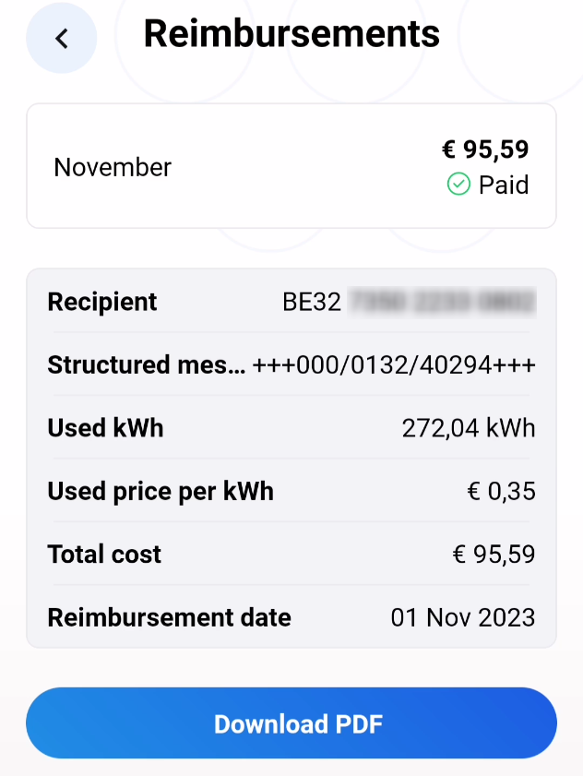Image resolution: width=583 pixels, height=776 pixels.
Task: Click the Used kWh label
Action: pos(105,428)
